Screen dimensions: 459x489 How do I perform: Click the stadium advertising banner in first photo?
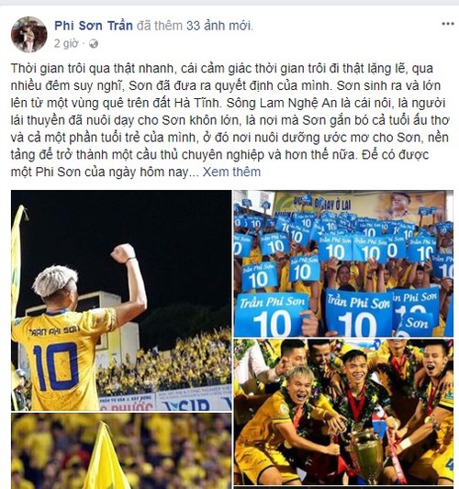pos(165,399)
